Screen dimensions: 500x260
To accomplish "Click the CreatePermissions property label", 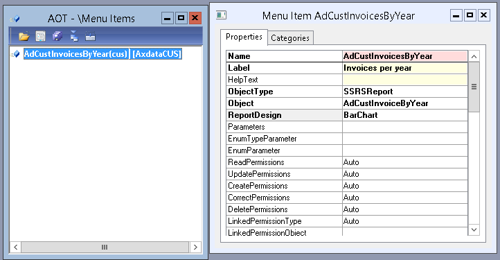I will point(258,187).
